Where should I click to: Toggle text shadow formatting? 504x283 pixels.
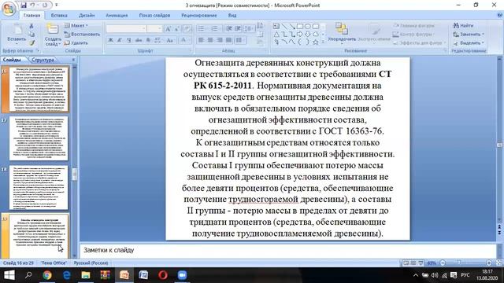click(148, 40)
